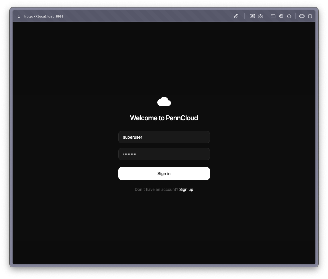Click the camera screenshot icon
328x279 pixels.
coord(260,16)
